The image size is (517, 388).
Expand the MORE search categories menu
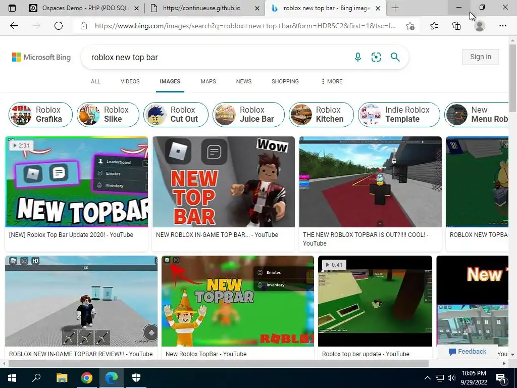[332, 81]
